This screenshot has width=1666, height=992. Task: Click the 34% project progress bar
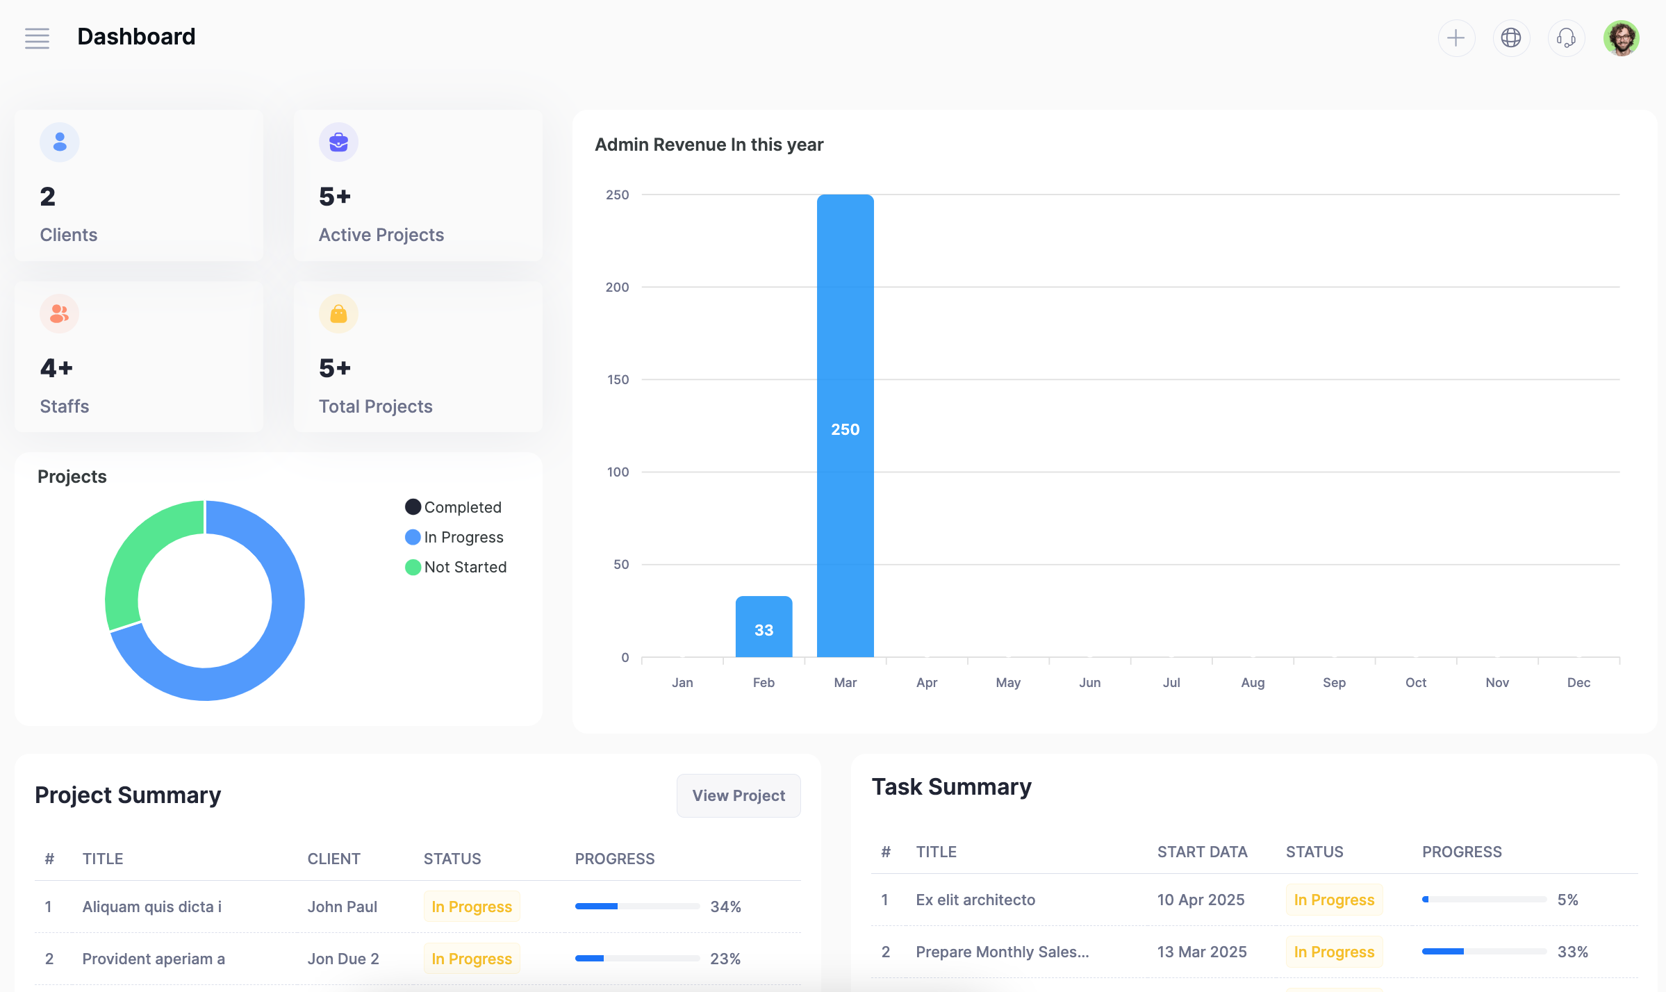coord(636,907)
